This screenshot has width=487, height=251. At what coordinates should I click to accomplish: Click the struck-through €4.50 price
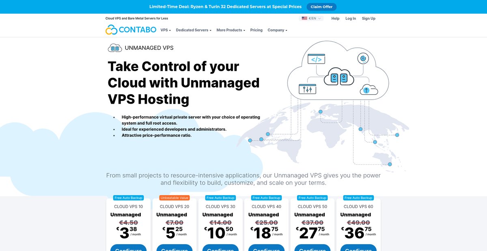tap(128, 223)
